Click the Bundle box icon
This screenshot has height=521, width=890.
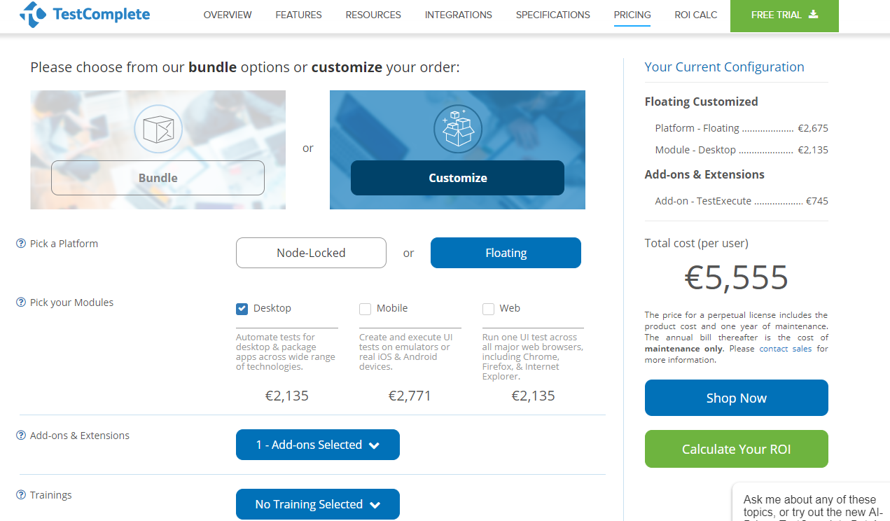click(x=158, y=130)
